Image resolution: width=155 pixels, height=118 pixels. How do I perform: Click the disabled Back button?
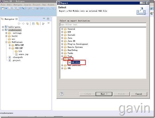(87, 94)
